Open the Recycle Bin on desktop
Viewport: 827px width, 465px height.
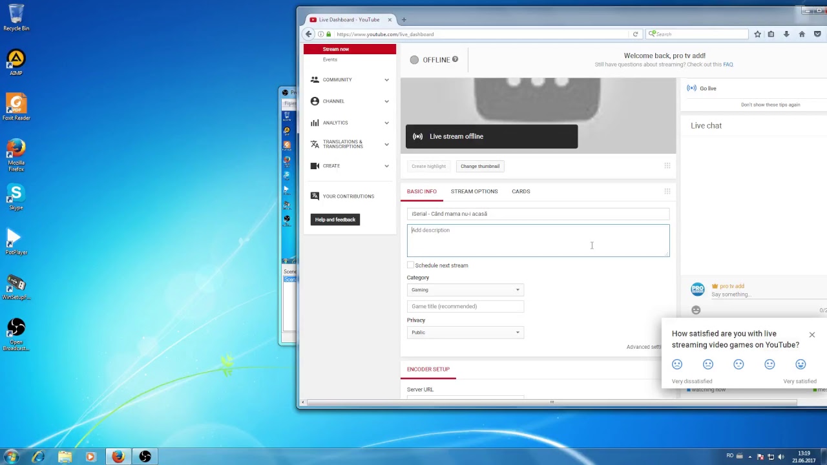coord(16,17)
